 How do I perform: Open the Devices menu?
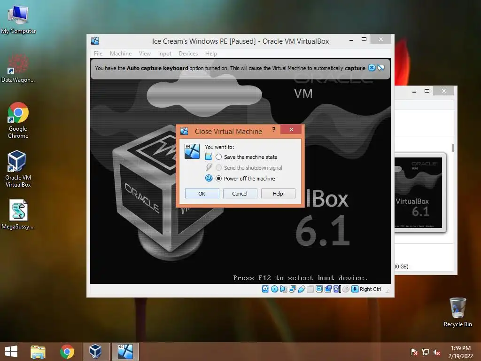[188, 54]
